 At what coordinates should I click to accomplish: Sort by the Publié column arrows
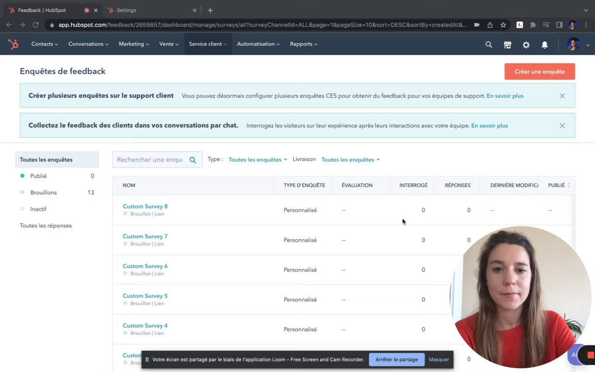(x=569, y=185)
